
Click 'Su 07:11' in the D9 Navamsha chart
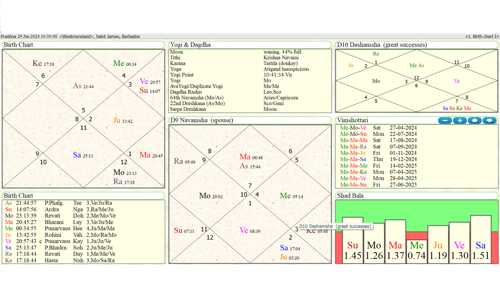click(x=184, y=231)
